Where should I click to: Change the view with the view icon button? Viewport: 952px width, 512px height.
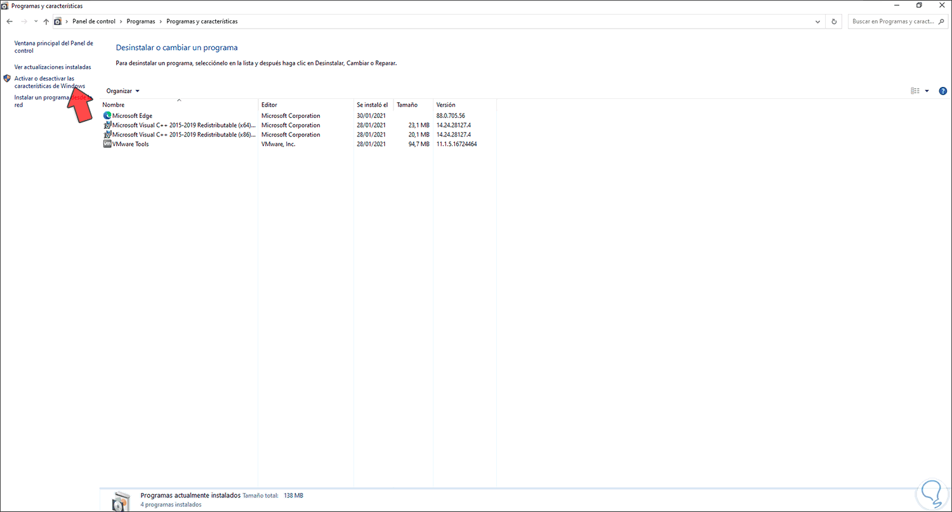915,91
